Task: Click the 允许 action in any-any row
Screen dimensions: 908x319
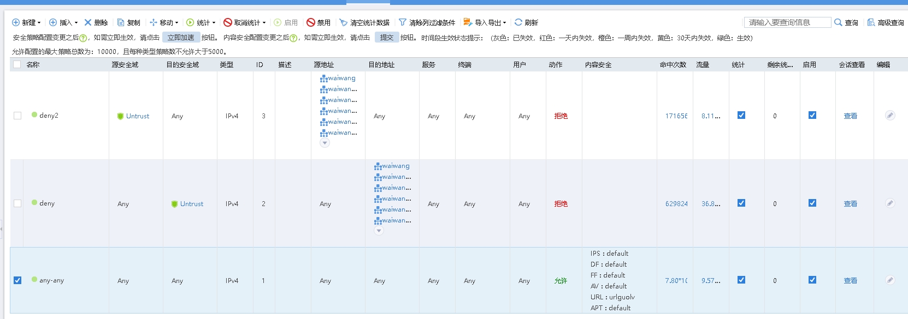Action: 561,281
